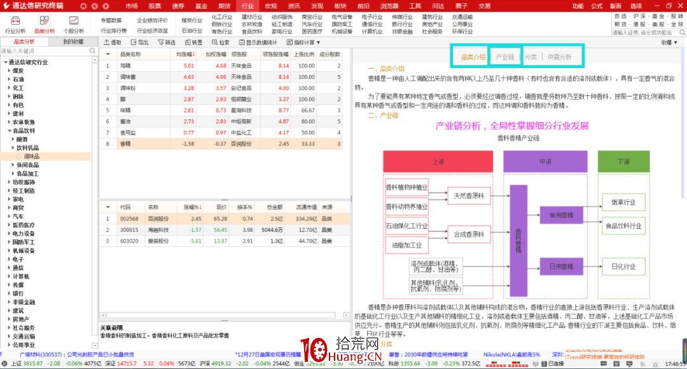Open stock table column menu arrow
Image resolution: width=687 pixels, height=369 pixels.
(x=108, y=207)
